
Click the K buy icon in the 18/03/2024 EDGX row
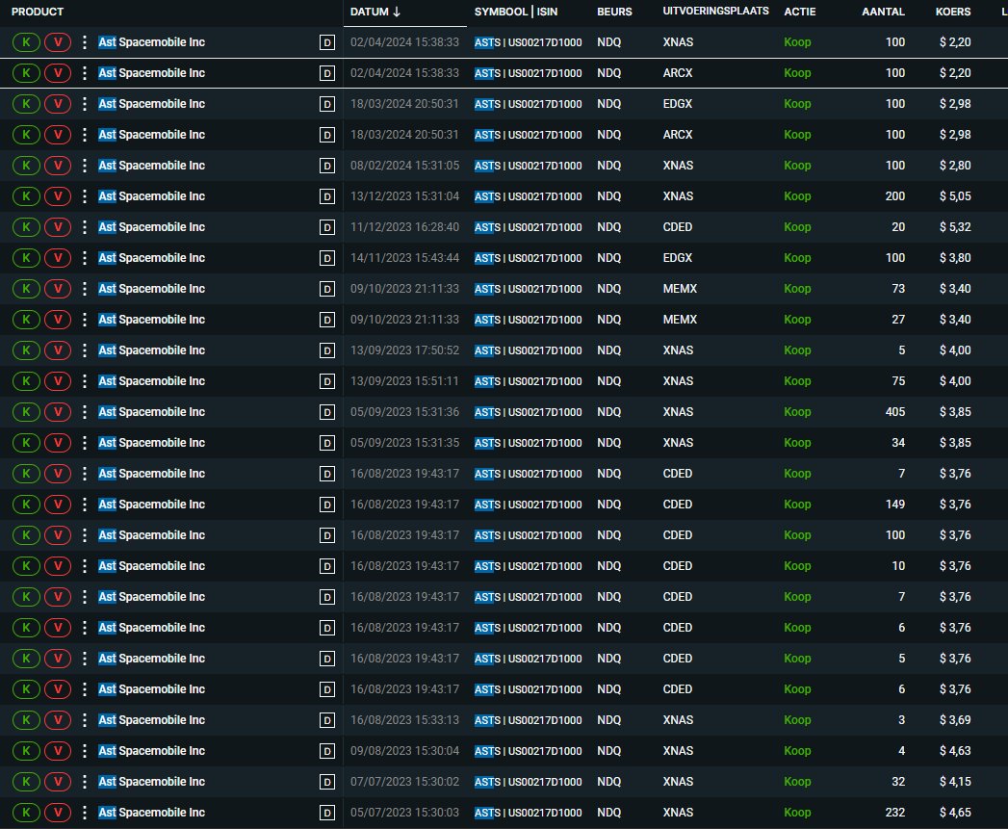tap(26, 104)
